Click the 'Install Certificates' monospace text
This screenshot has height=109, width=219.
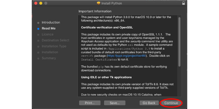(99, 60)
